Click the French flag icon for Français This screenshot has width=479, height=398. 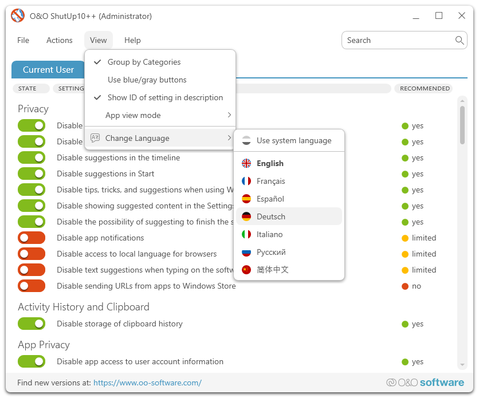coord(246,181)
